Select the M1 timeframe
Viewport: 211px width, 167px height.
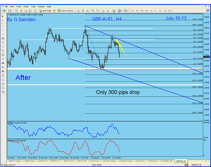(133, 11)
